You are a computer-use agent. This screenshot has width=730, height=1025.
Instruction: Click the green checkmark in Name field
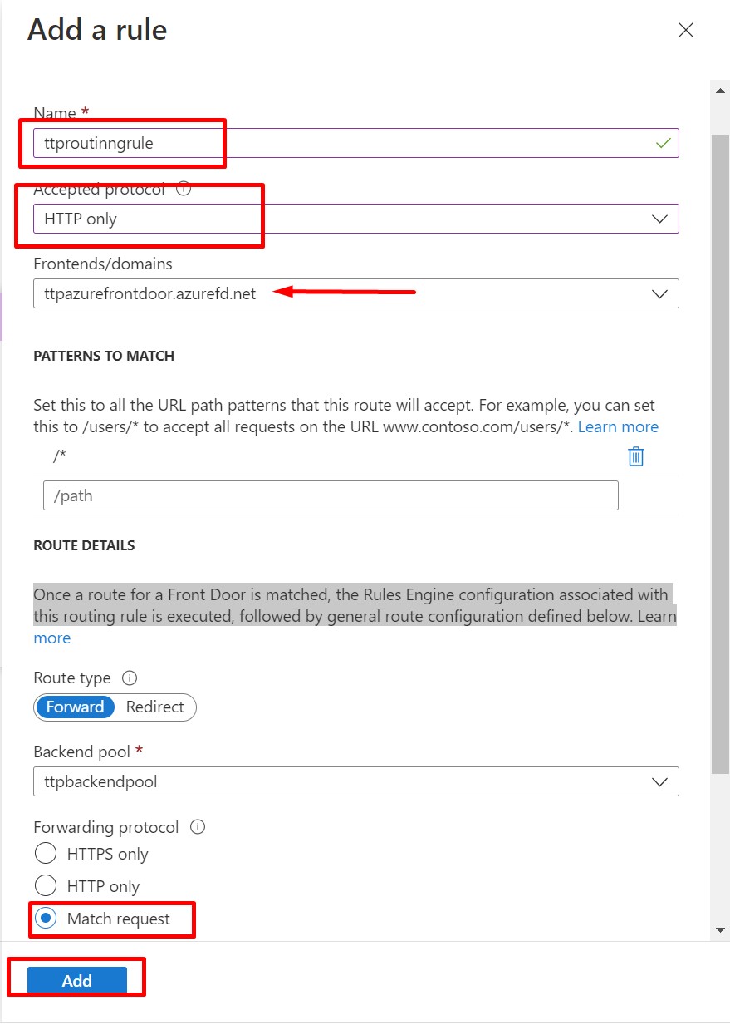coord(663,143)
